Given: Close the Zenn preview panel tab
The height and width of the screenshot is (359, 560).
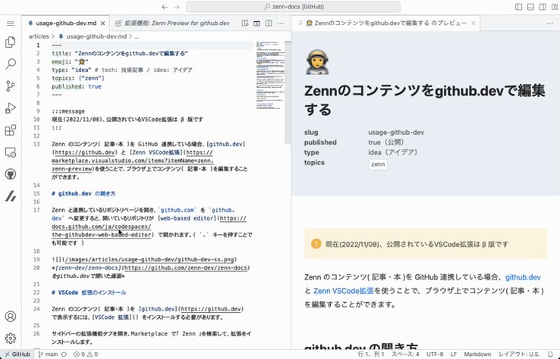Looking at the screenshot, I should point(473,23).
